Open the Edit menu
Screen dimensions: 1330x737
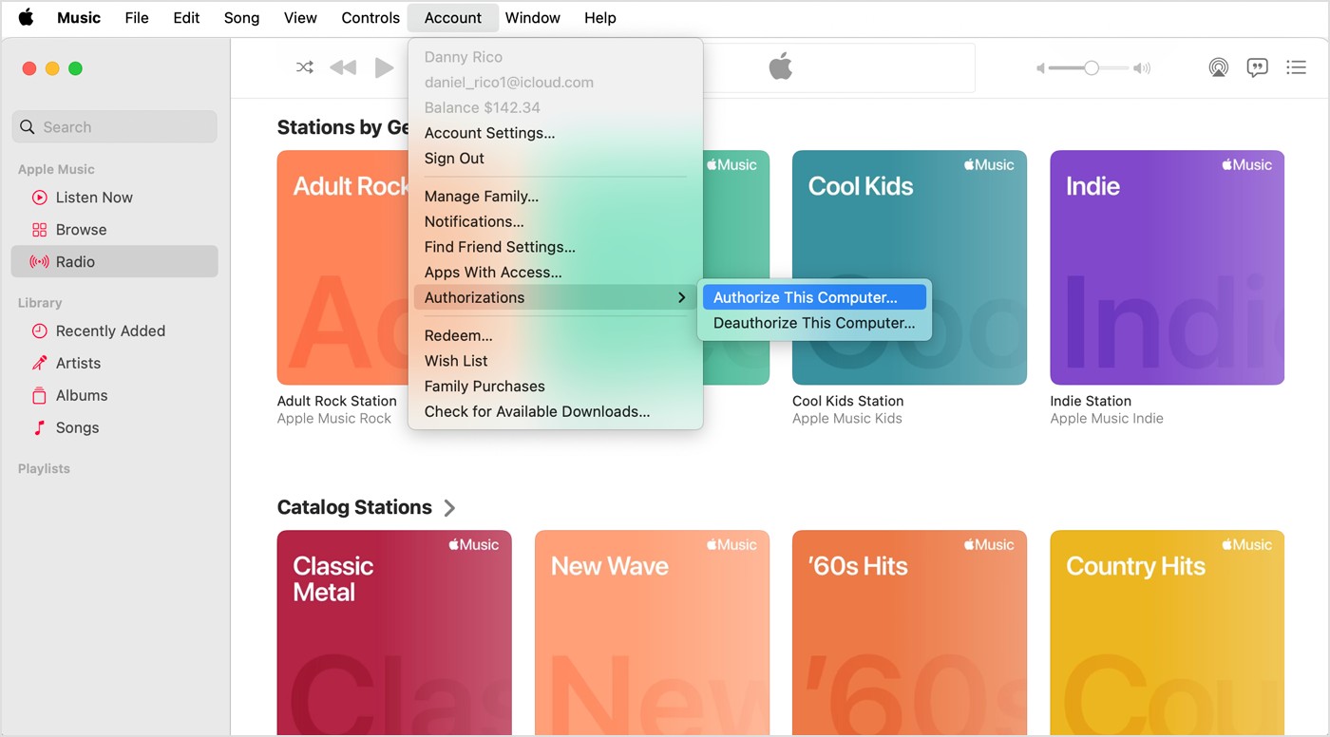[x=186, y=17]
